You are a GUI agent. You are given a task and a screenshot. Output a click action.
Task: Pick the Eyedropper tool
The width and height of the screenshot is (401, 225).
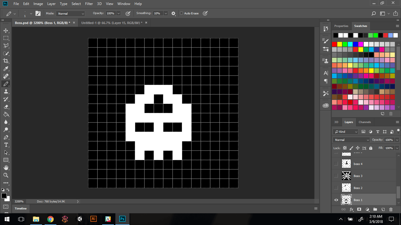click(x=6, y=69)
